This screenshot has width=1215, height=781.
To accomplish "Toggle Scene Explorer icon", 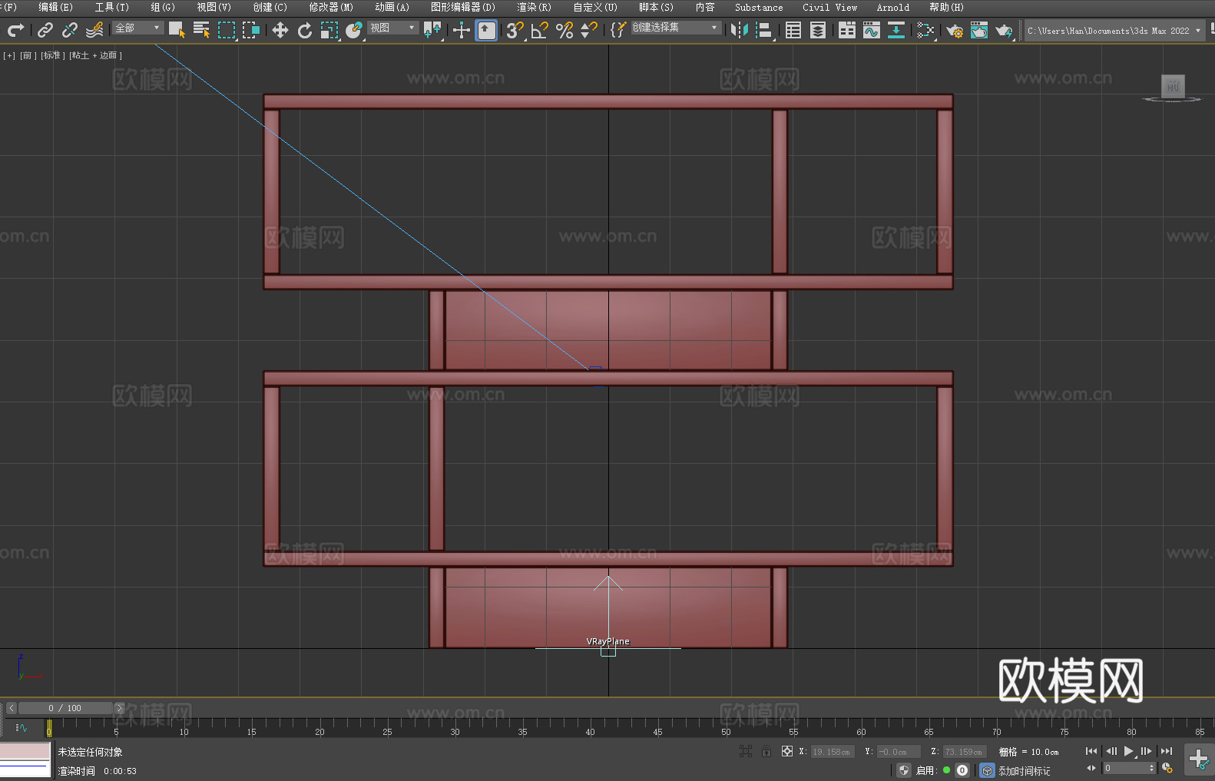I will click(793, 30).
